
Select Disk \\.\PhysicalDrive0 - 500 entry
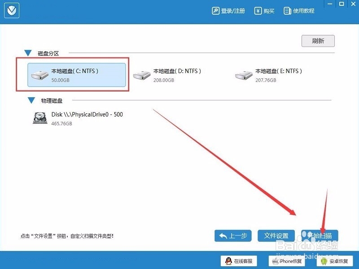[78, 118]
